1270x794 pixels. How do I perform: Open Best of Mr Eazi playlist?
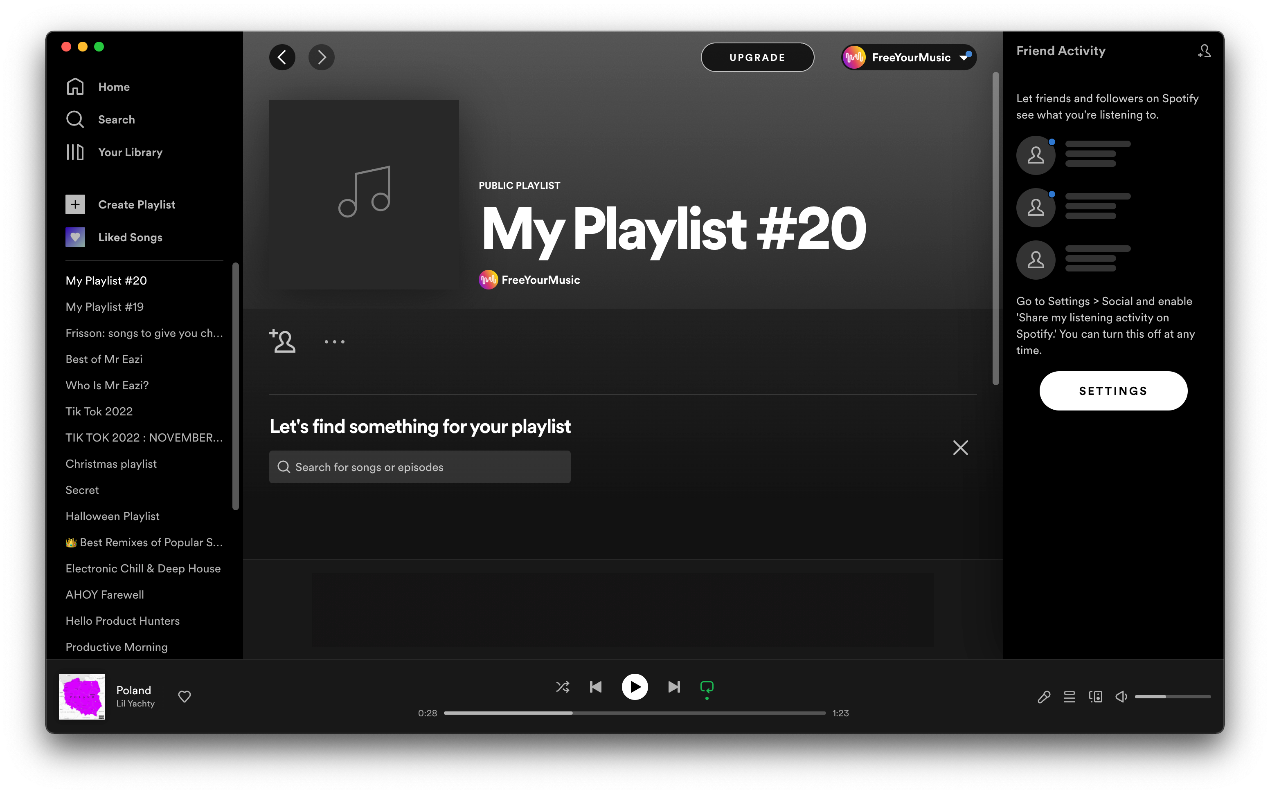pos(104,359)
